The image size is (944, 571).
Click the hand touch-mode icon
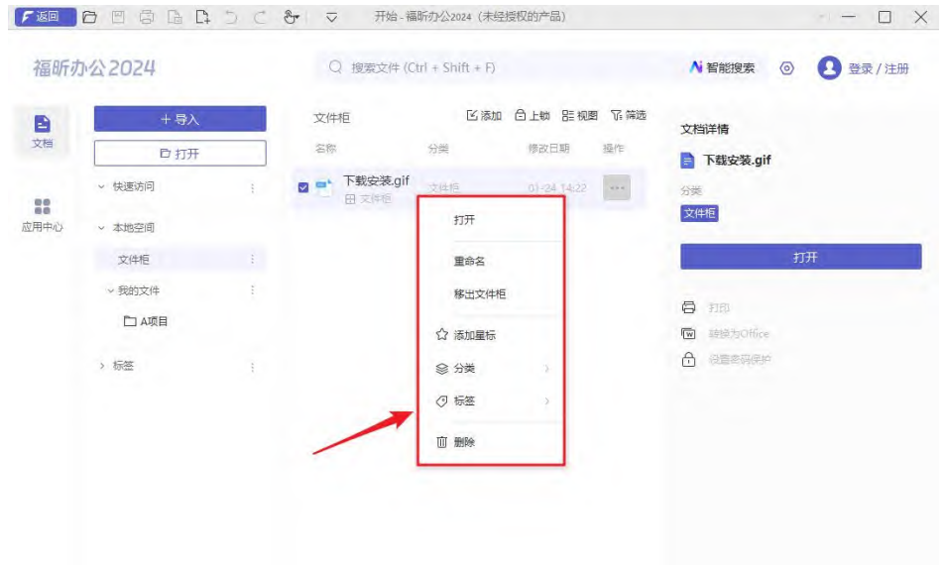click(x=291, y=17)
